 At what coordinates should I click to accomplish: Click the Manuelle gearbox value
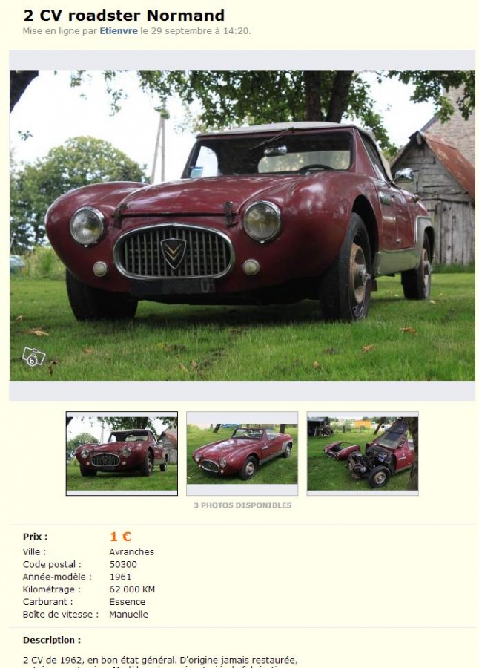128,615
